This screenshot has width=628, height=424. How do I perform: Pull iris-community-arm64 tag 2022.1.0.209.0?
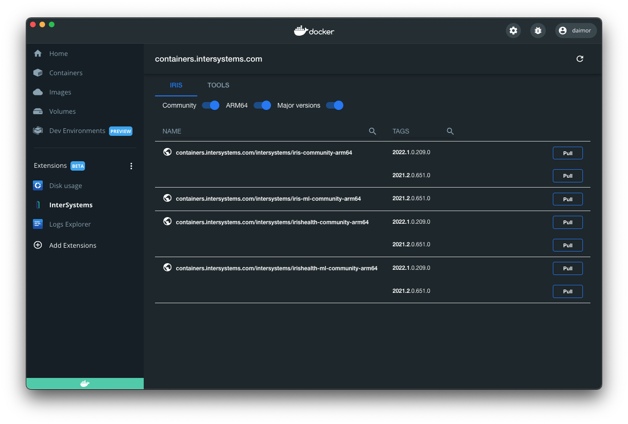click(x=567, y=153)
